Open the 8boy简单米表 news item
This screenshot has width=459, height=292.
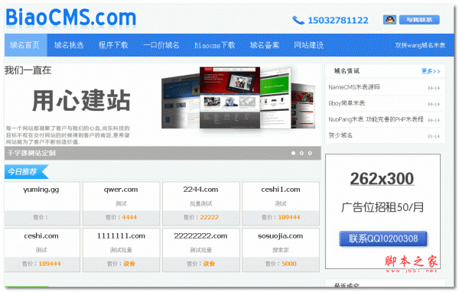click(x=347, y=103)
